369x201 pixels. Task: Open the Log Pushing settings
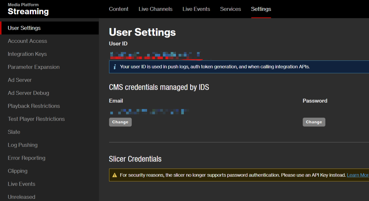tap(23, 145)
